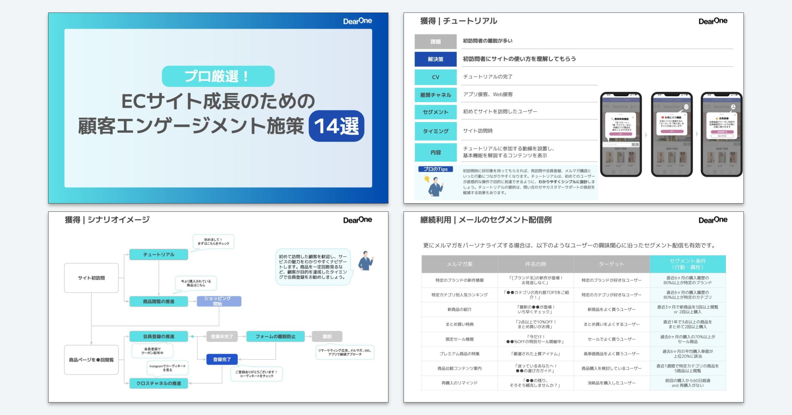Viewport: 792px width, 415px height.
Task: Click the arrow between first and second phones
Action: point(646,135)
